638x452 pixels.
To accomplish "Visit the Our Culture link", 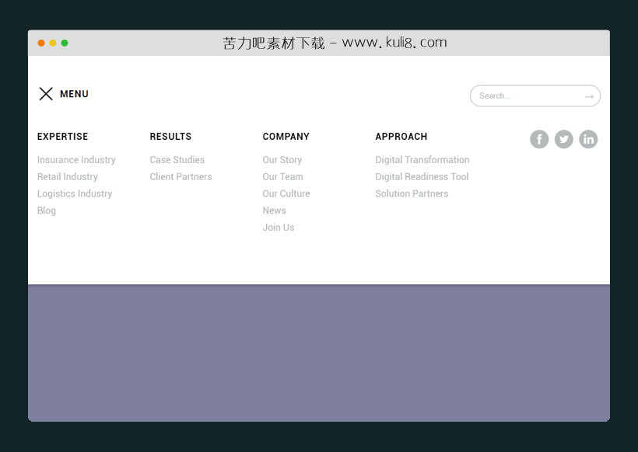I will tap(286, 194).
